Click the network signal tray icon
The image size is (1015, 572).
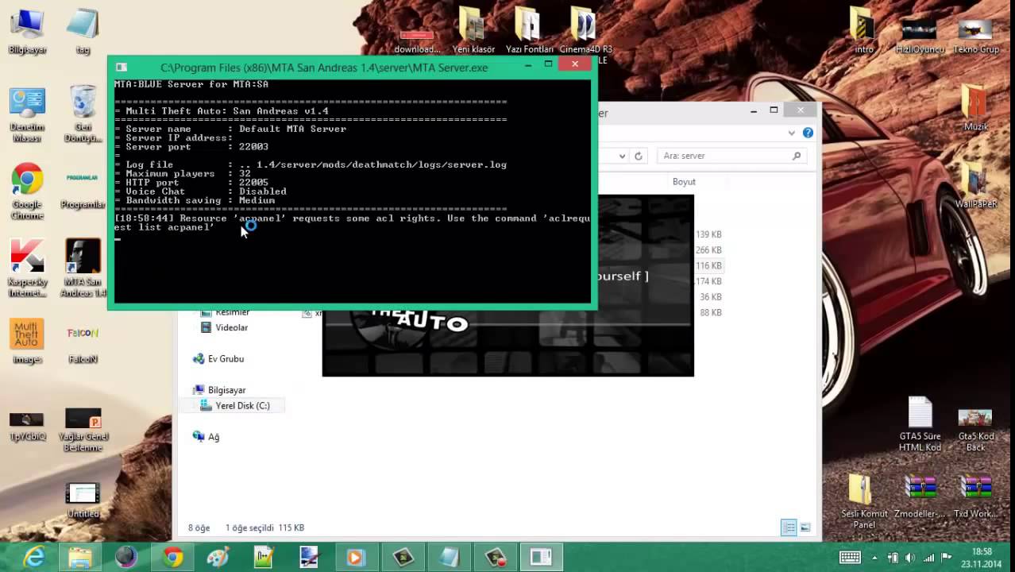click(927, 558)
